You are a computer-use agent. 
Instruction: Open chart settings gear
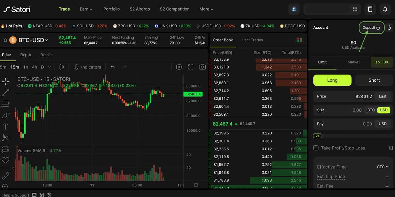[179, 67]
